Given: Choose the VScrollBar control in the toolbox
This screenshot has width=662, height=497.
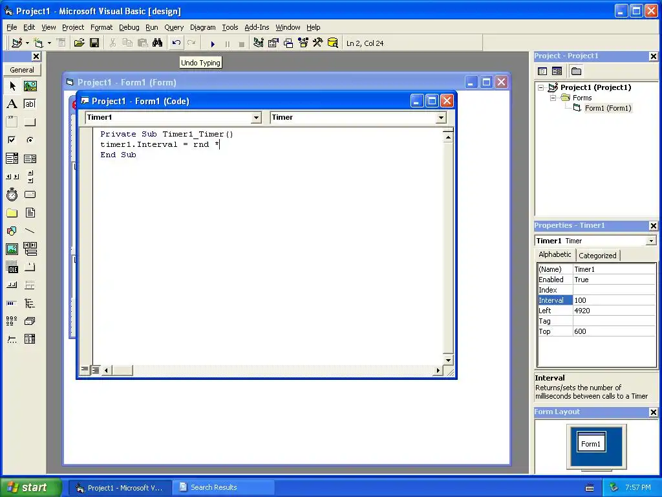Looking at the screenshot, I should click(x=30, y=176).
